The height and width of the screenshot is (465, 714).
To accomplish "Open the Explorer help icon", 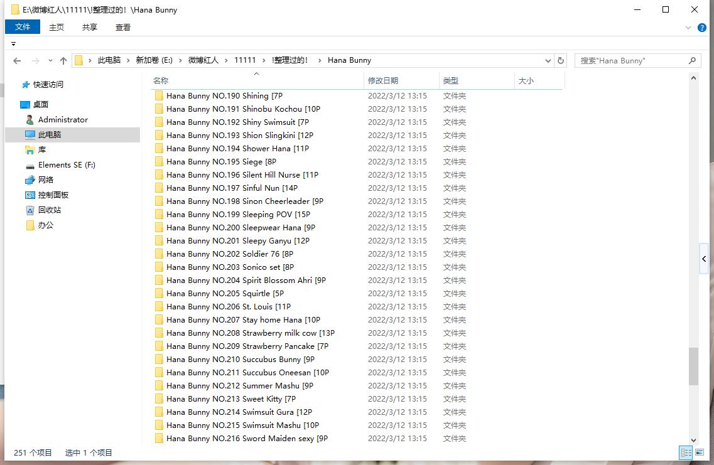I will click(701, 28).
